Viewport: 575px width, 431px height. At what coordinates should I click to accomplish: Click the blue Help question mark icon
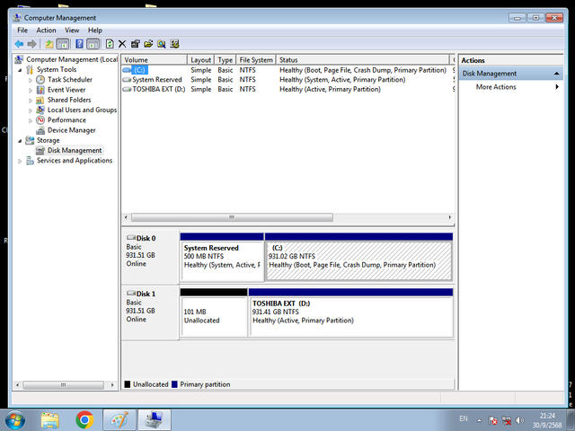(x=79, y=44)
